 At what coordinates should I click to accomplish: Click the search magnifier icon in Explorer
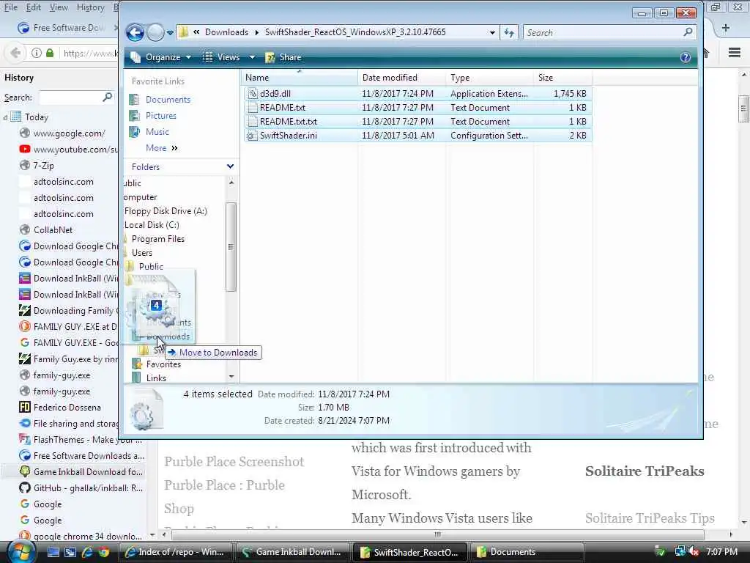coord(688,32)
